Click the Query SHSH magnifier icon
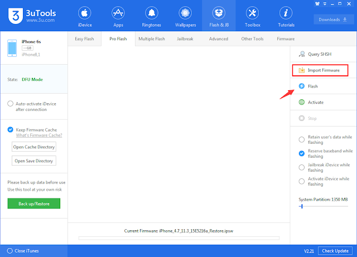357x257 pixels. click(x=302, y=54)
